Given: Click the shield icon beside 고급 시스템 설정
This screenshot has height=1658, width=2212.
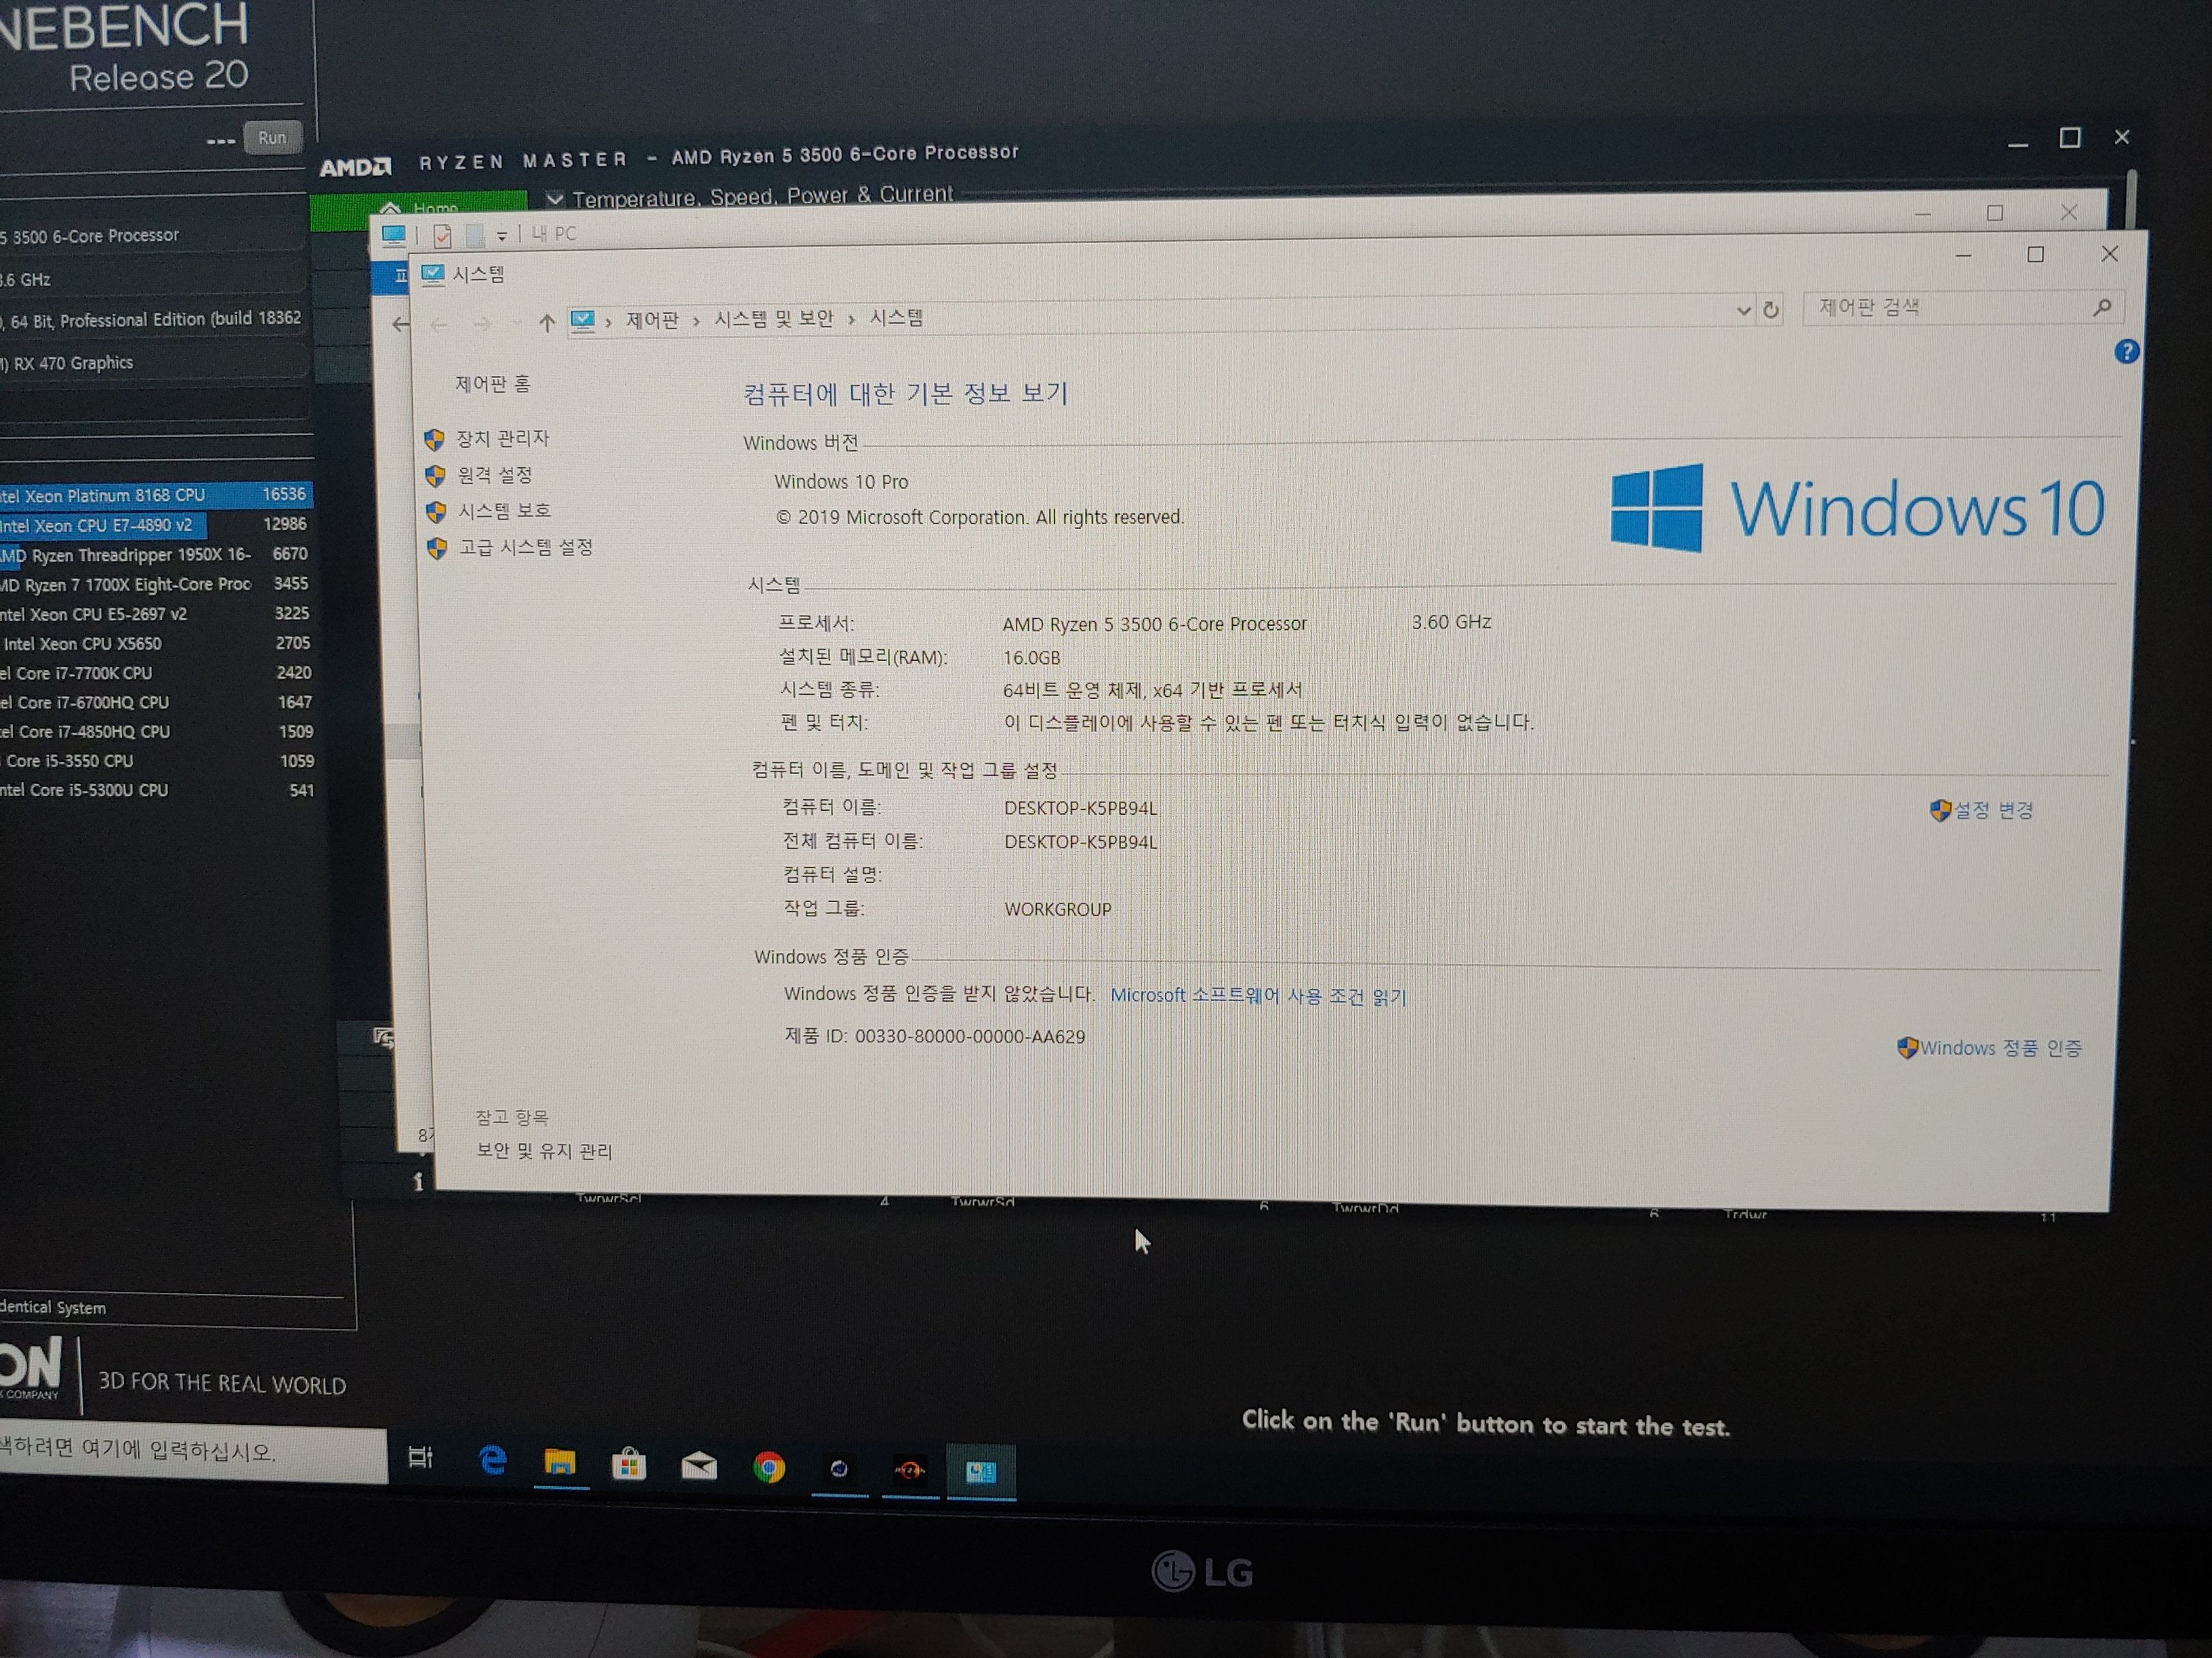Looking at the screenshot, I should click(437, 549).
